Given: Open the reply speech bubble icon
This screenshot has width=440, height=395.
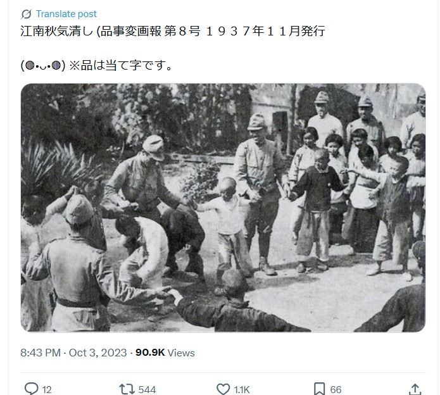Looking at the screenshot, I should pyautogui.click(x=32, y=389).
